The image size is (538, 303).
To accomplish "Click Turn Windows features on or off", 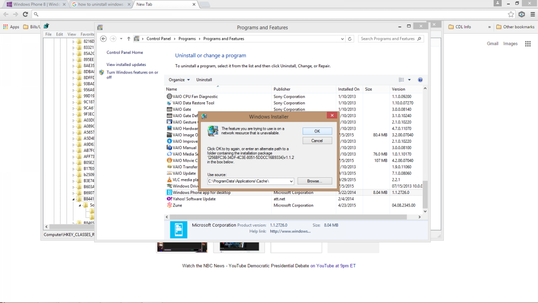I will (132, 75).
